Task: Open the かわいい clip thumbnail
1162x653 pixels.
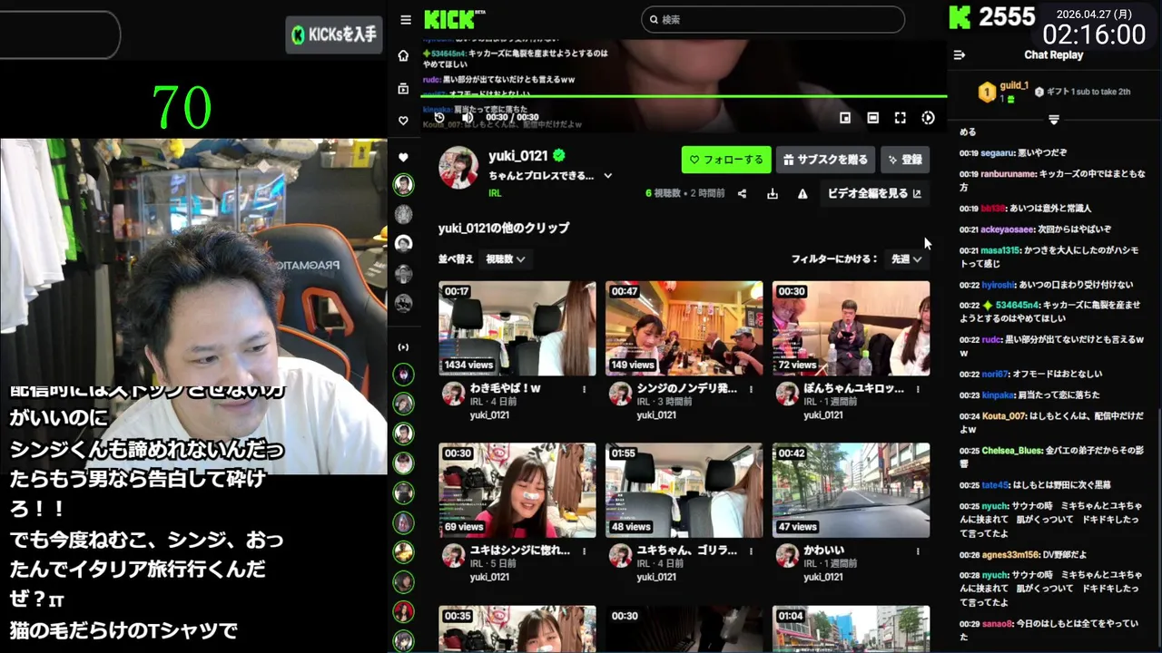Action: (x=851, y=491)
